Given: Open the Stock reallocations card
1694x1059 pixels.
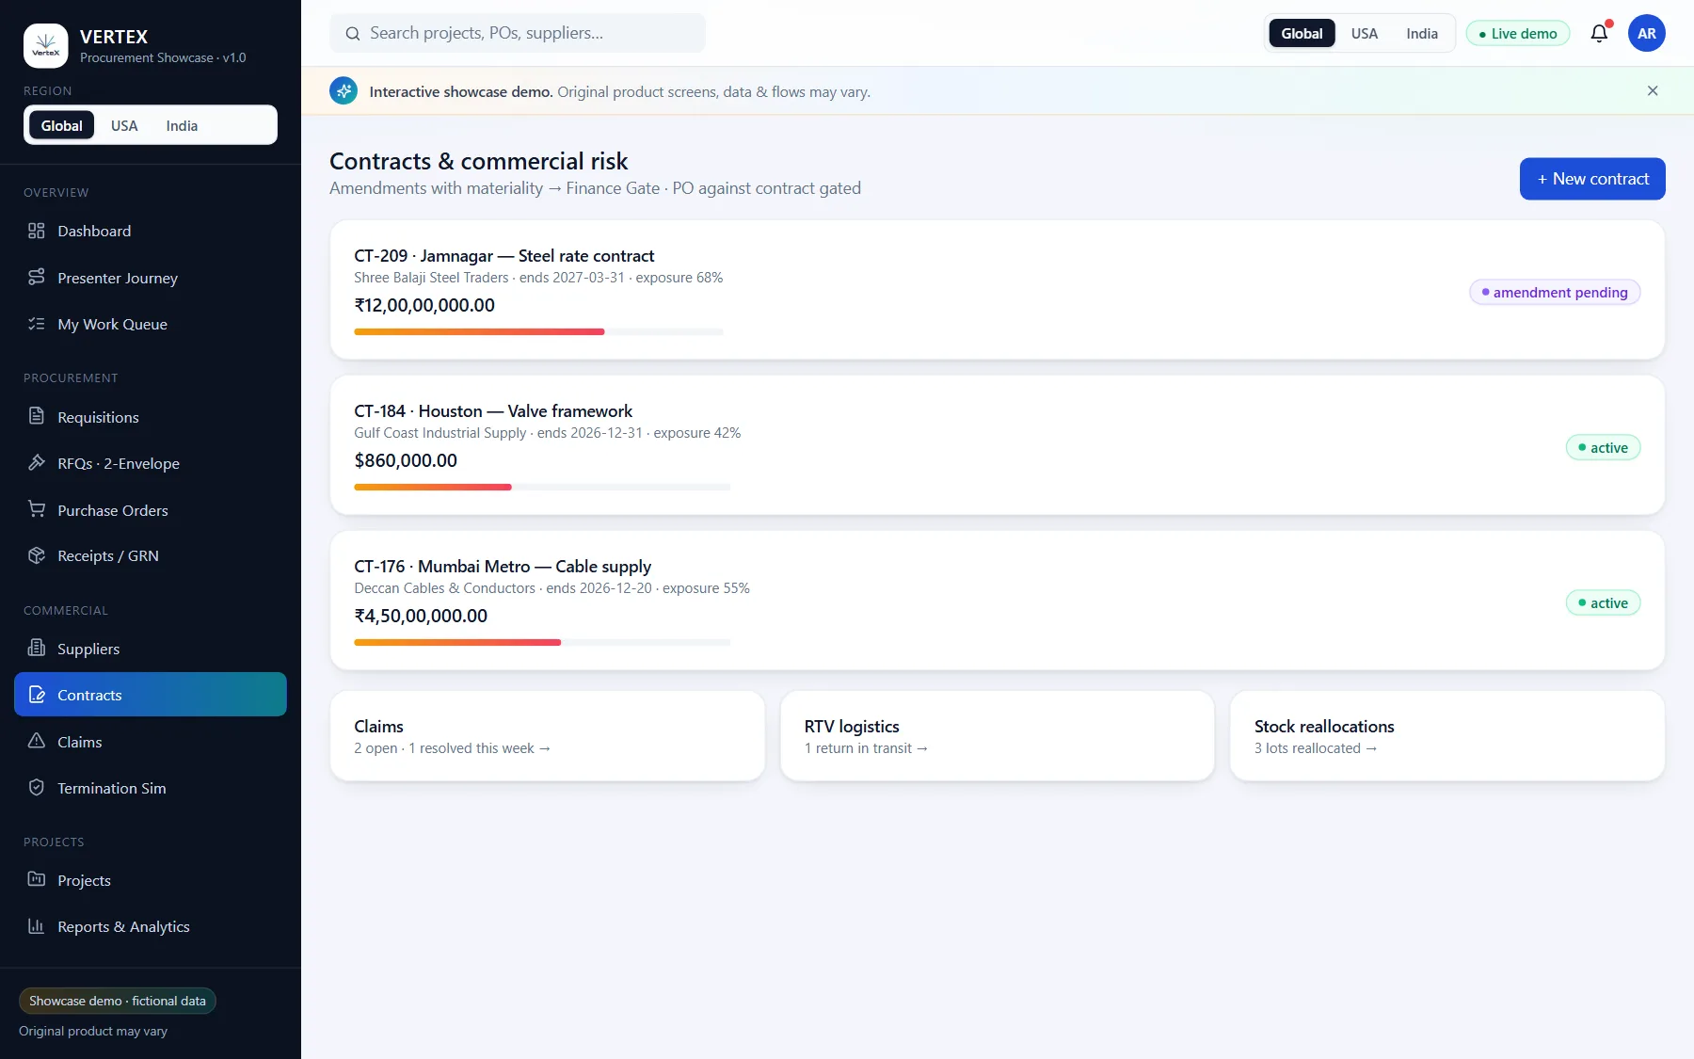Looking at the screenshot, I should click(x=1446, y=736).
